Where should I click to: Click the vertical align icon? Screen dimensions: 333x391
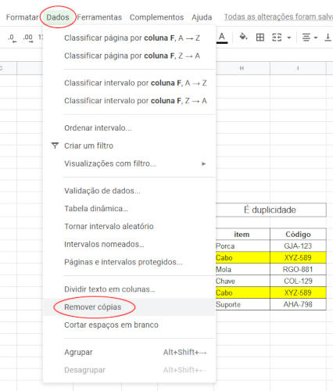328,38
